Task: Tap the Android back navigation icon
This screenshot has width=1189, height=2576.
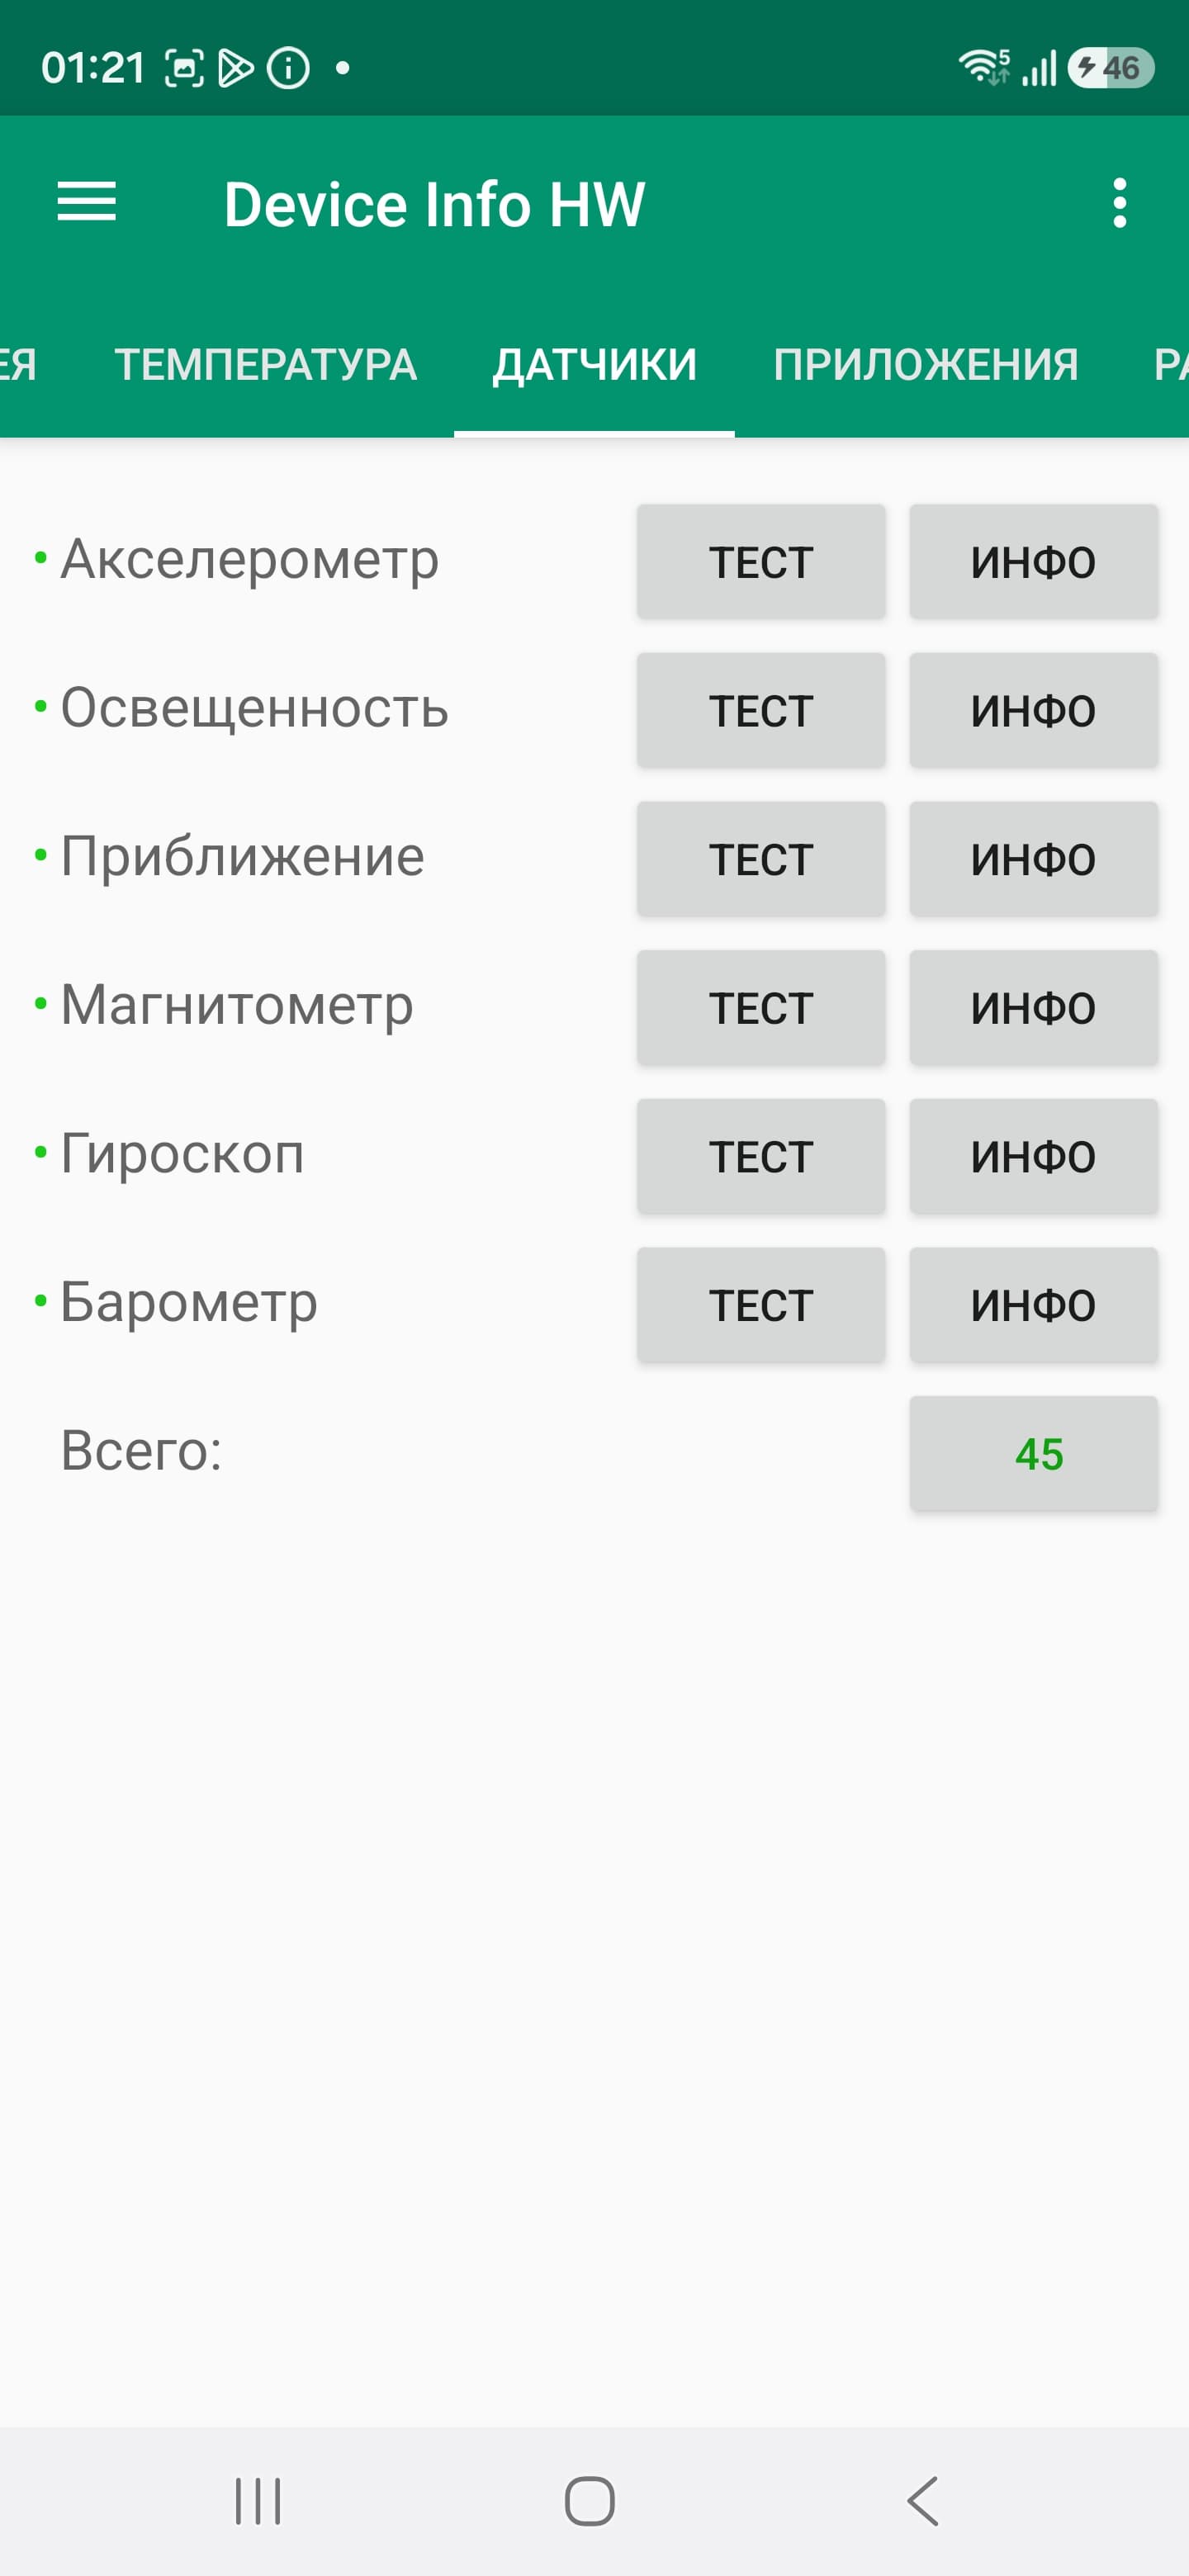Action: (x=923, y=2501)
